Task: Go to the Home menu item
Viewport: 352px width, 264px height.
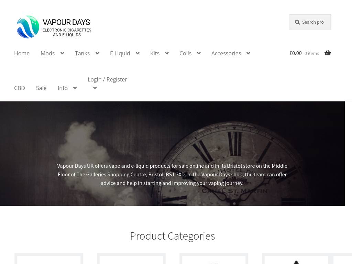Action: pos(22,53)
